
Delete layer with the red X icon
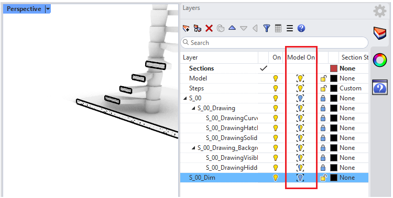209,28
